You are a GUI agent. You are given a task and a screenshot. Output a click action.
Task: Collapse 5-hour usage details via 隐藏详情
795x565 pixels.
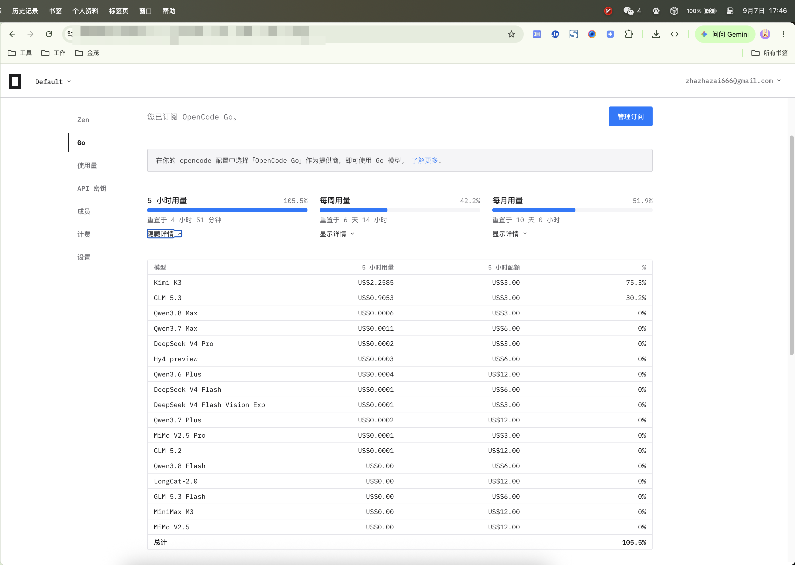(x=164, y=234)
